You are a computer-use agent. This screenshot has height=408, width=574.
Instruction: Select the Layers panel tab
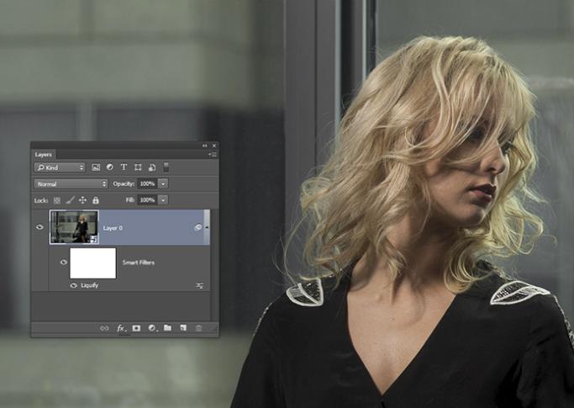(x=44, y=155)
